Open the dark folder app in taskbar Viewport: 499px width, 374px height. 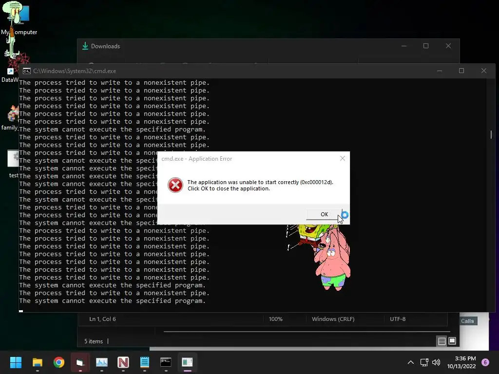click(80, 362)
